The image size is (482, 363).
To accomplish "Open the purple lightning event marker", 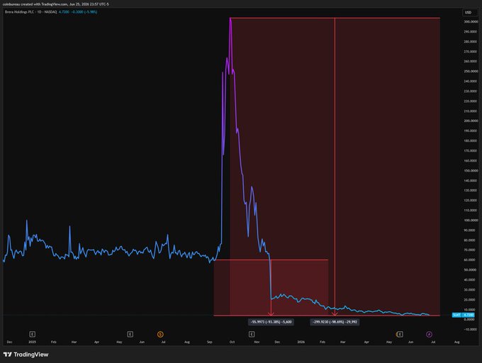I will click(x=429, y=334).
